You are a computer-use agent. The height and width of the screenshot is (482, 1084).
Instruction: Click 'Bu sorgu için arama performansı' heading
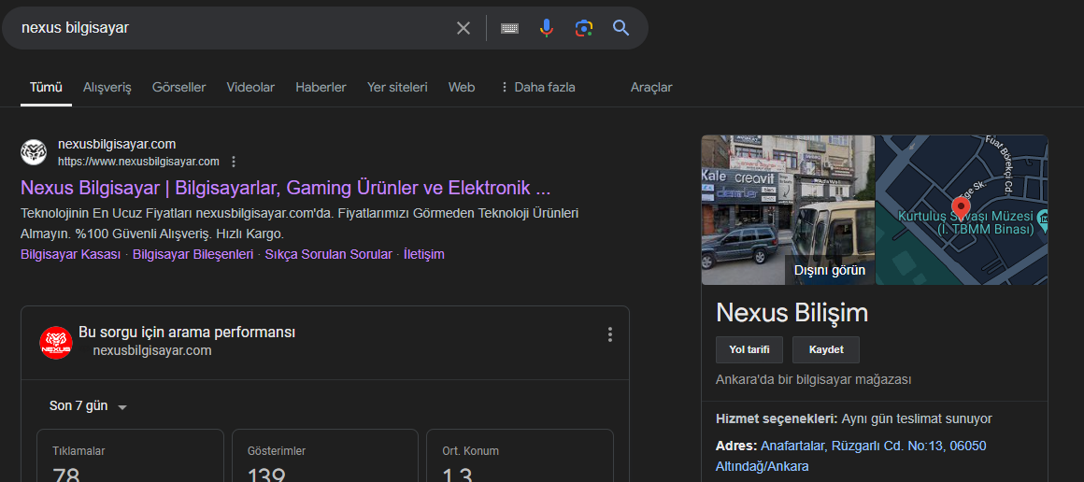point(187,333)
